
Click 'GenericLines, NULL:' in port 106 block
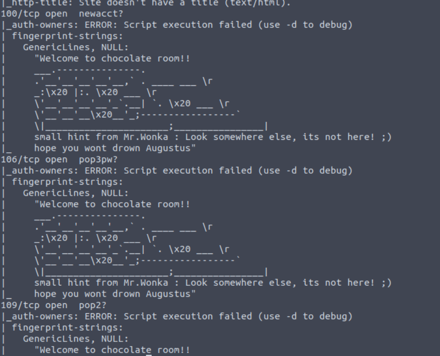coord(76,193)
